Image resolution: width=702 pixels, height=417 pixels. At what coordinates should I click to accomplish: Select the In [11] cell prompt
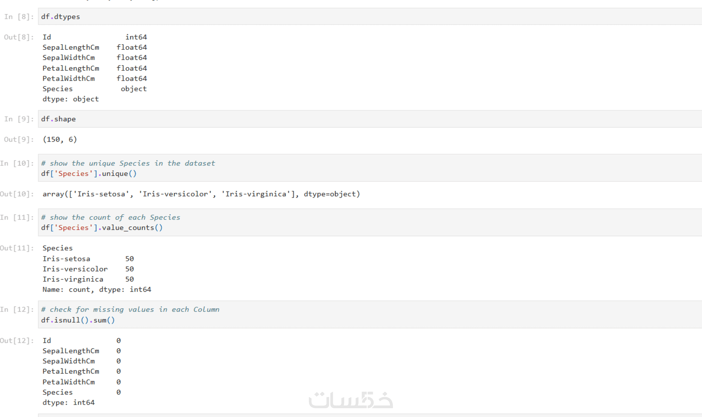pos(17,217)
